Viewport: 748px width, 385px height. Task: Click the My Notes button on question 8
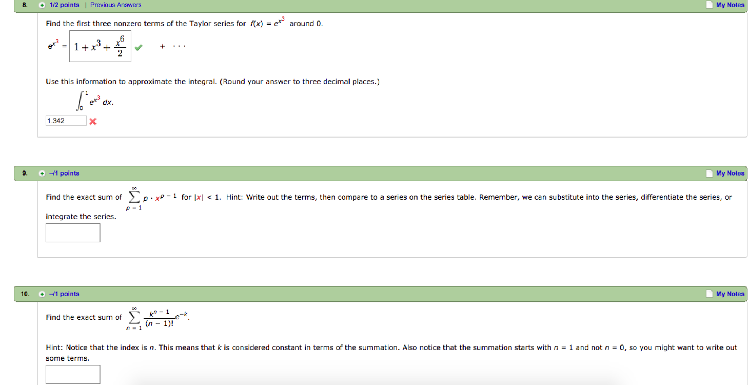pyautogui.click(x=730, y=5)
